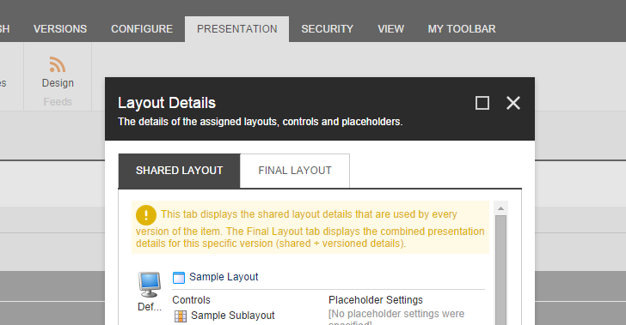Click the Controls heading text
This screenshot has height=325, width=626.
click(191, 300)
